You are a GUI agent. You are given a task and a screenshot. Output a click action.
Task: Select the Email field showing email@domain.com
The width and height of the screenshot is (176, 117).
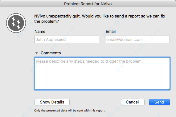(x=137, y=39)
